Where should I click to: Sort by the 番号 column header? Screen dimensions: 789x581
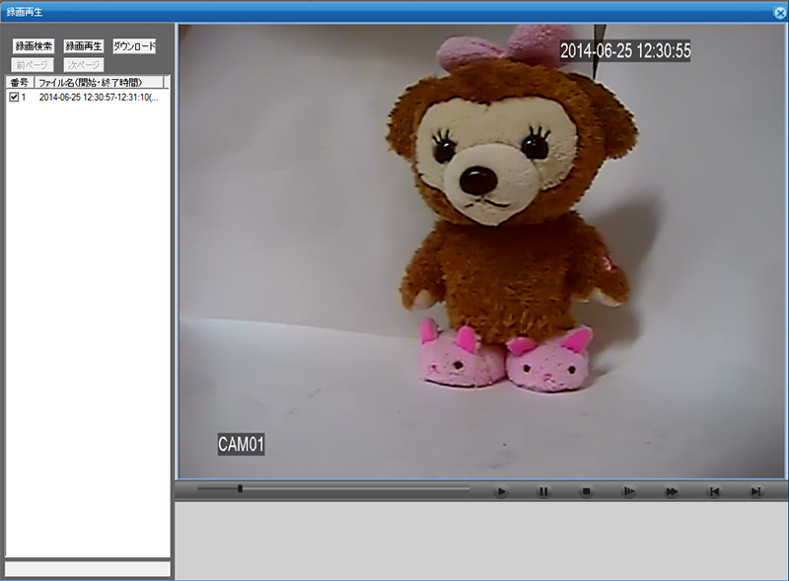tap(20, 82)
